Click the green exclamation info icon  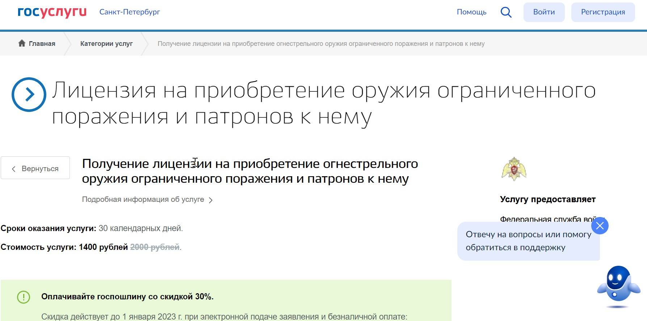point(24,297)
